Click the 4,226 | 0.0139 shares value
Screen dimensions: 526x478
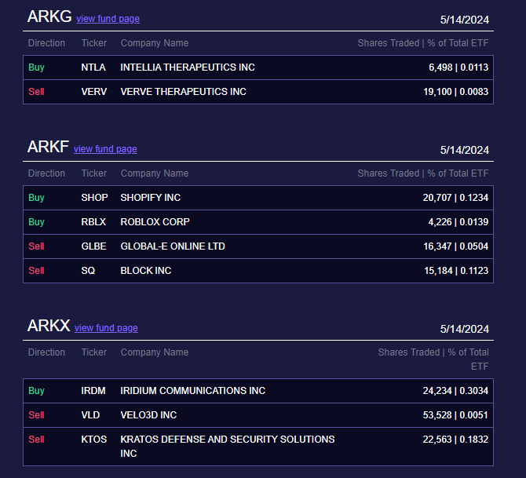[x=458, y=222]
